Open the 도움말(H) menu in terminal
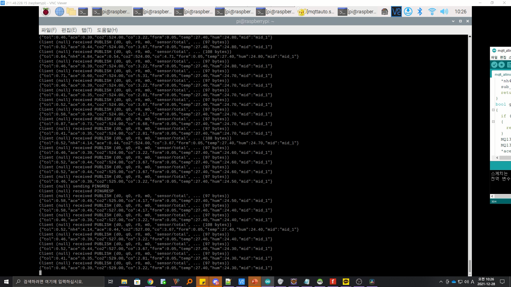511x287 pixels. point(107,30)
